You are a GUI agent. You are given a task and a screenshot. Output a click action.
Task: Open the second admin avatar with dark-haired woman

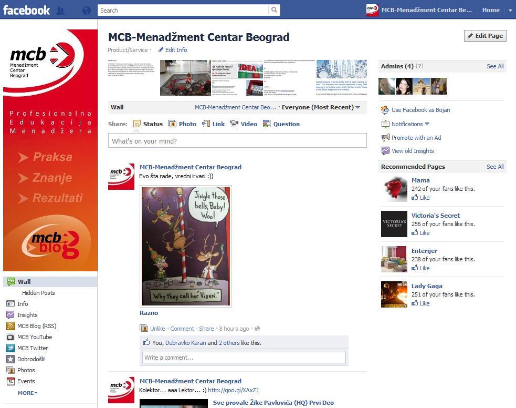click(404, 86)
